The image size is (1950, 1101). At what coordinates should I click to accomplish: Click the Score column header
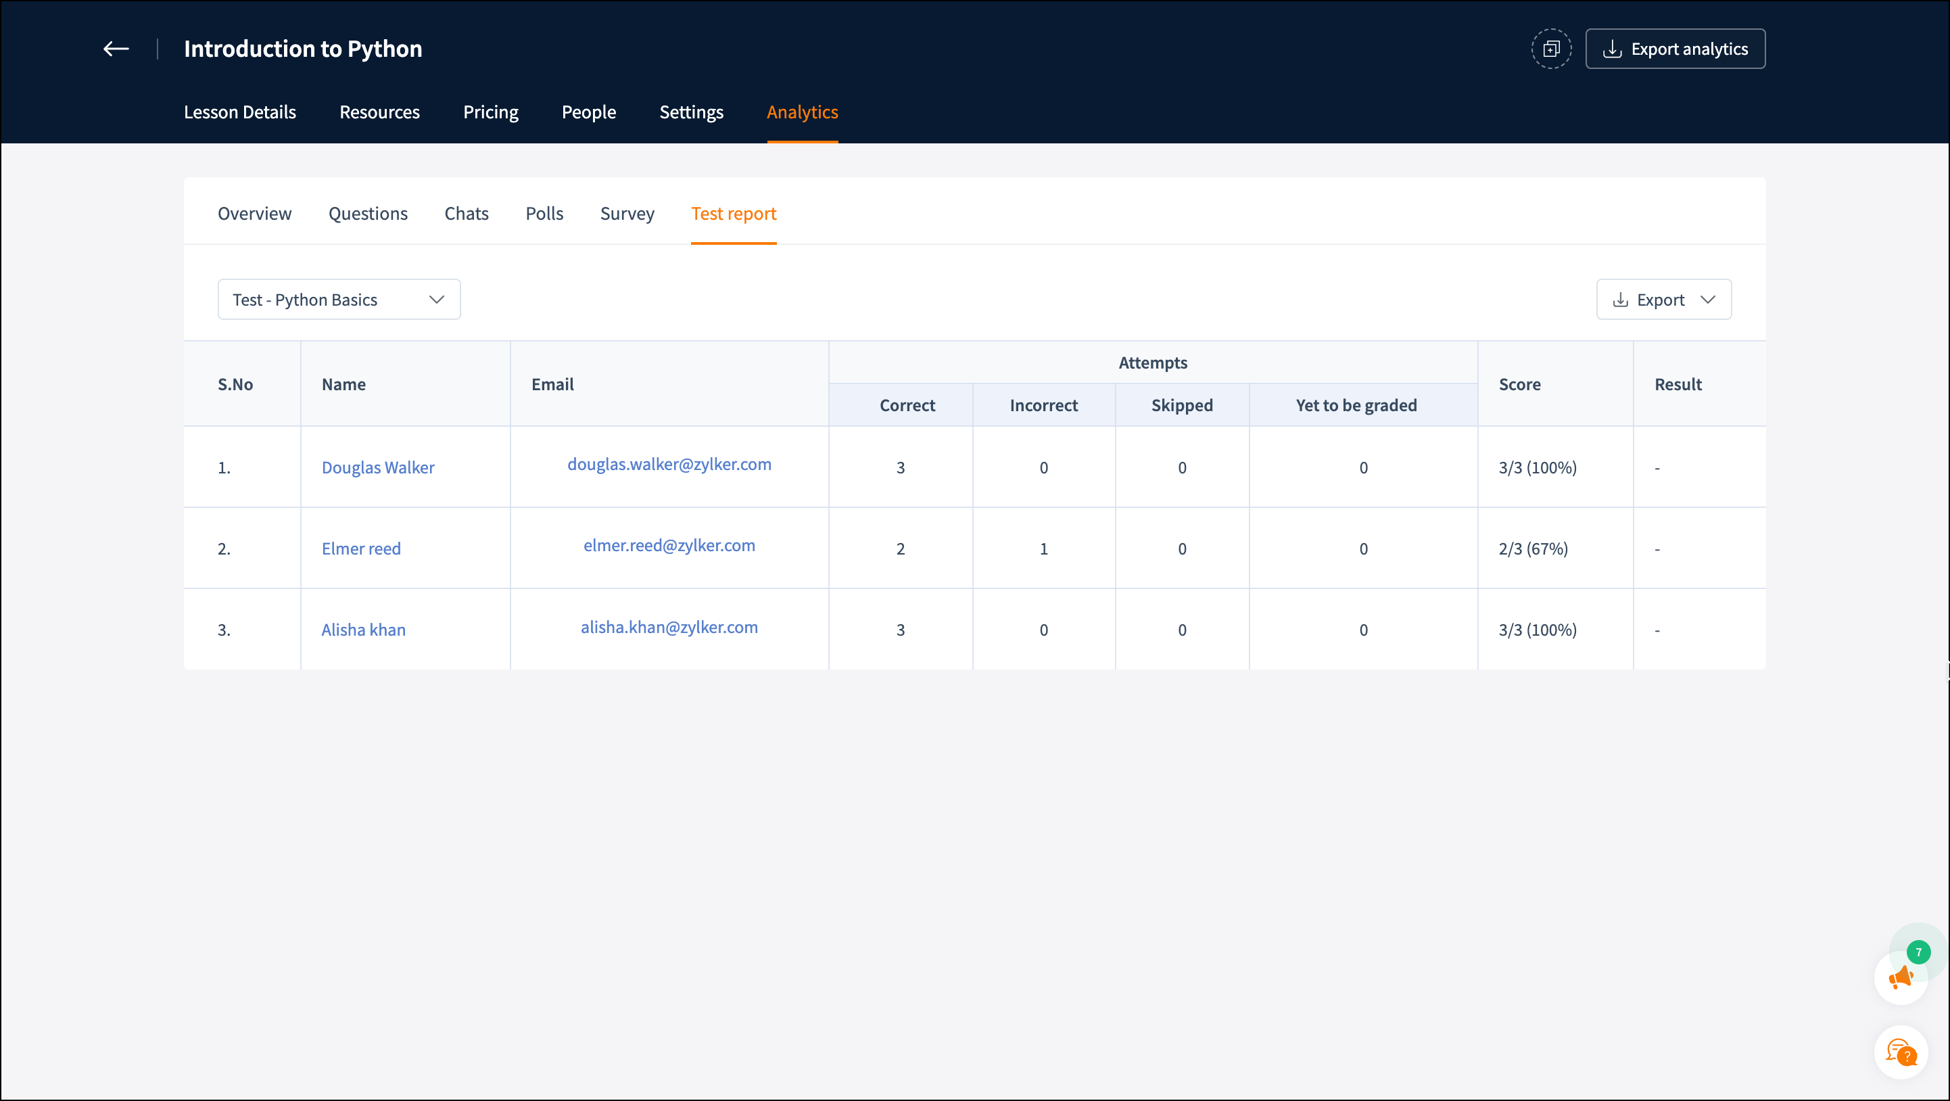(x=1519, y=384)
